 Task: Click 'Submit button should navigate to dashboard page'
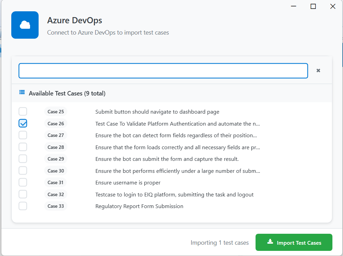pos(157,112)
